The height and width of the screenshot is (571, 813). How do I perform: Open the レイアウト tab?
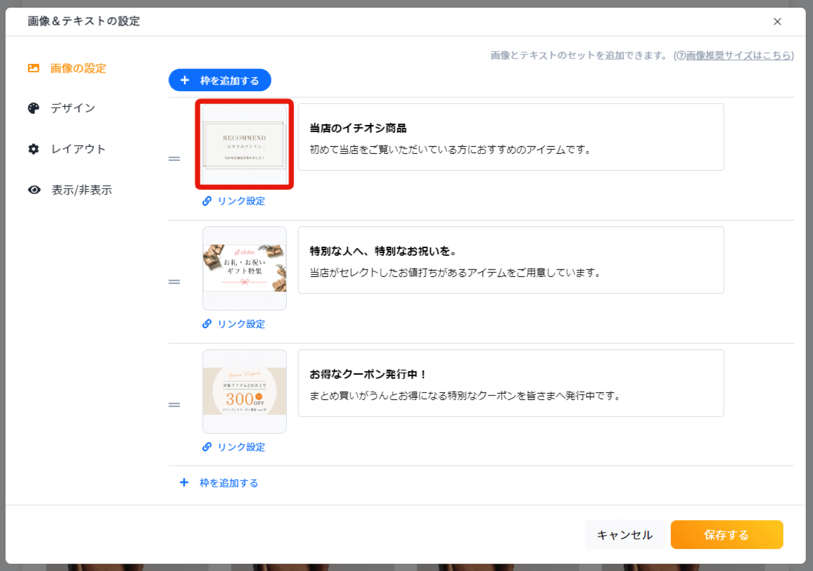(x=67, y=149)
